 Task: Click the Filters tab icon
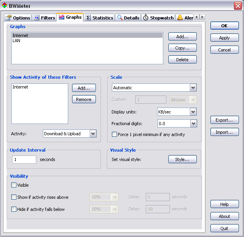point(37,18)
